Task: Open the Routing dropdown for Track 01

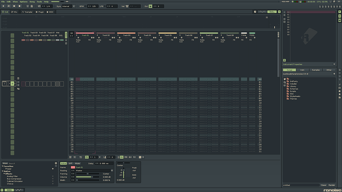Action: pyautogui.click(x=112, y=171)
